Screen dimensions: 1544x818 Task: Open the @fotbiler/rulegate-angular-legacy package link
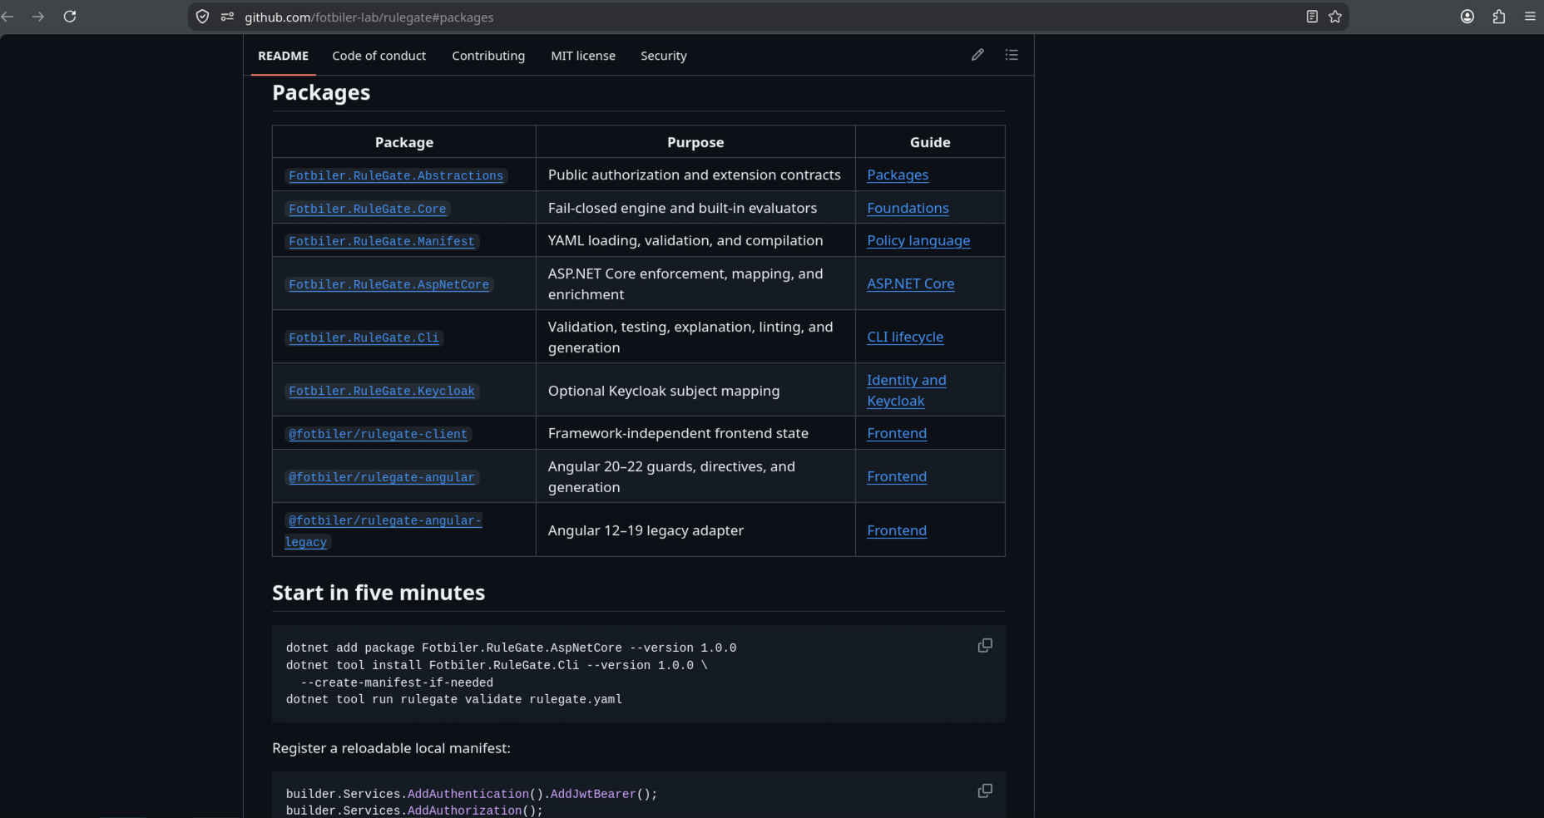384,531
